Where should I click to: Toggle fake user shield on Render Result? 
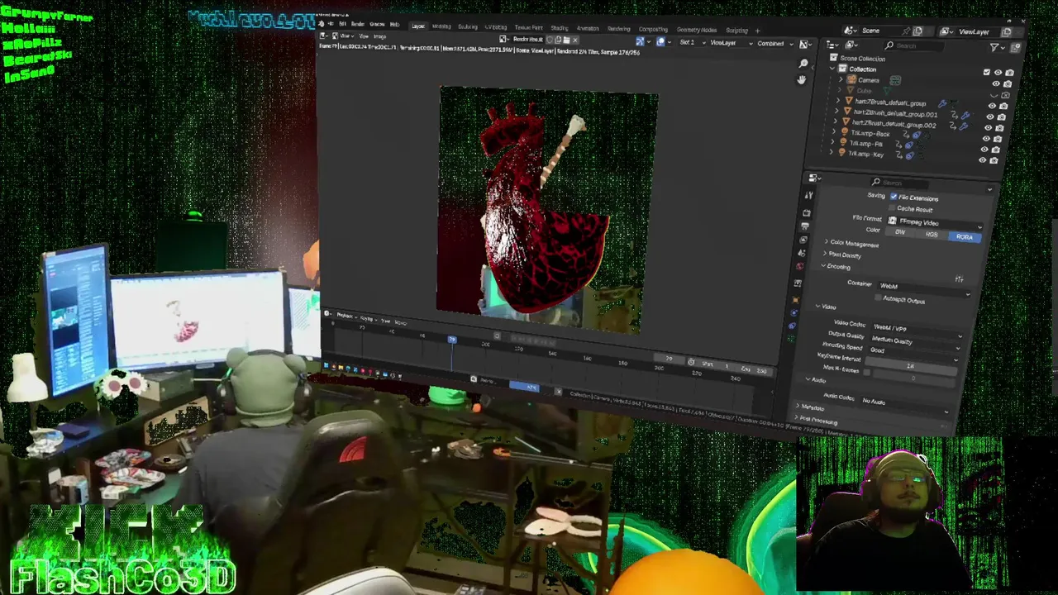coord(550,40)
